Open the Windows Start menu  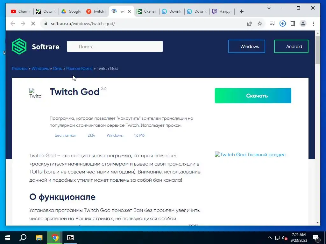click(x=8, y=238)
